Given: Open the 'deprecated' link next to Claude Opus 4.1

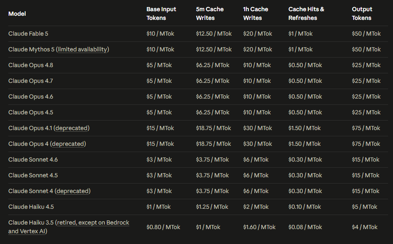Looking at the screenshot, I should click(71, 128).
